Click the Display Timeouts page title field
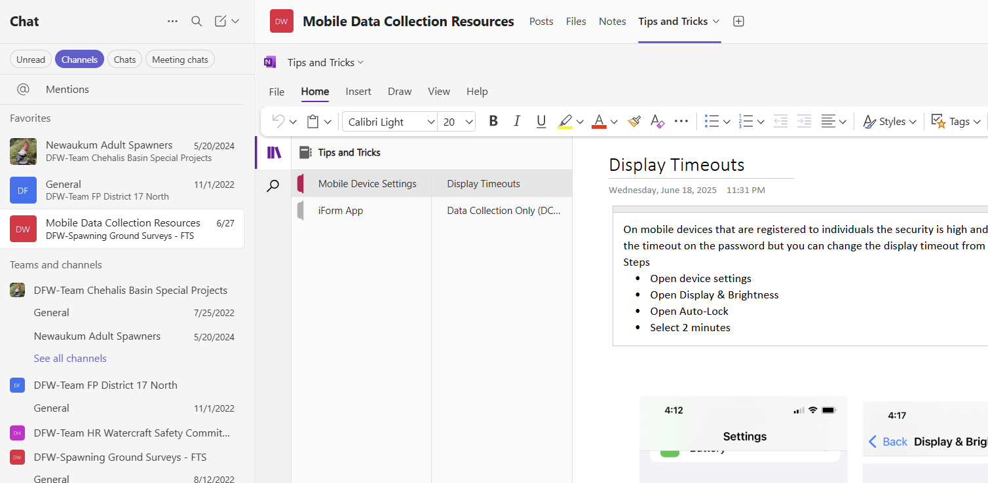 tap(701, 165)
